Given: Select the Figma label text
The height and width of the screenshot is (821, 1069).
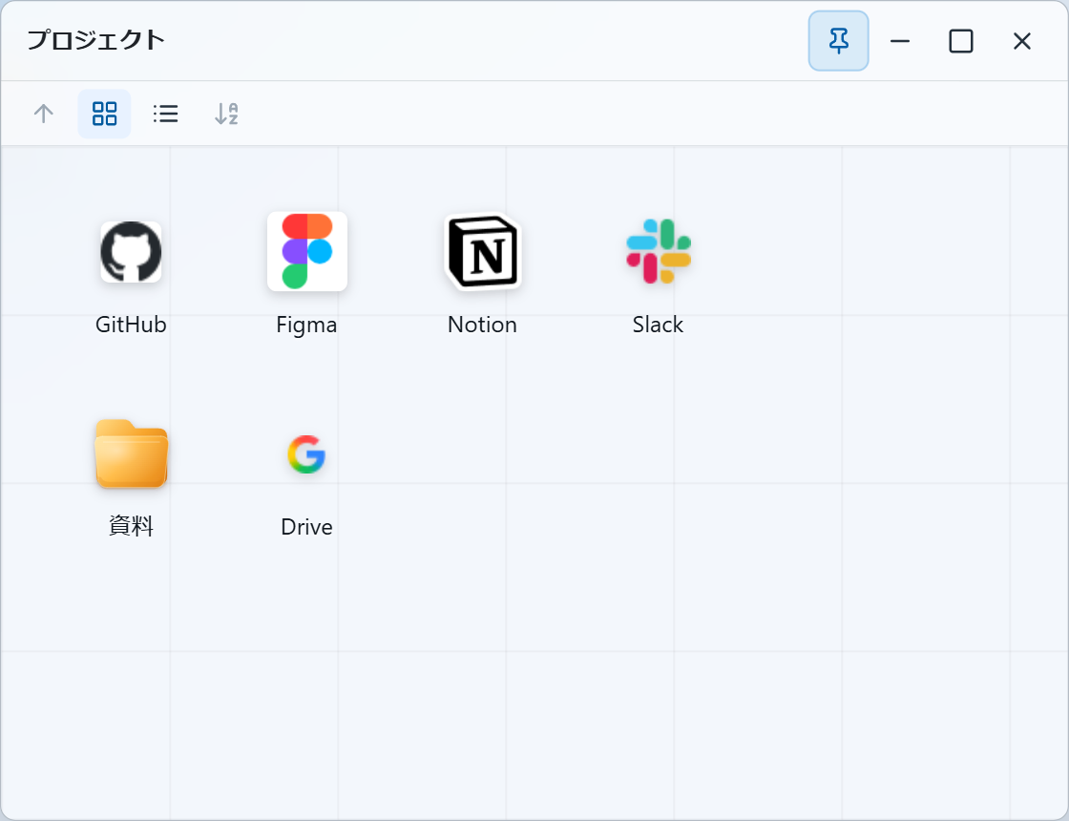Looking at the screenshot, I should tap(306, 326).
